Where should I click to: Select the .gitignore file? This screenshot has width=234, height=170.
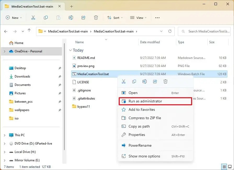click(x=84, y=90)
